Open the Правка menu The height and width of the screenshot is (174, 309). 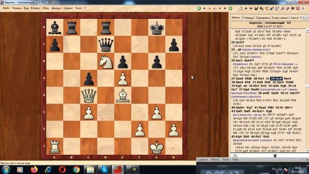pyautogui.click(x=16, y=8)
